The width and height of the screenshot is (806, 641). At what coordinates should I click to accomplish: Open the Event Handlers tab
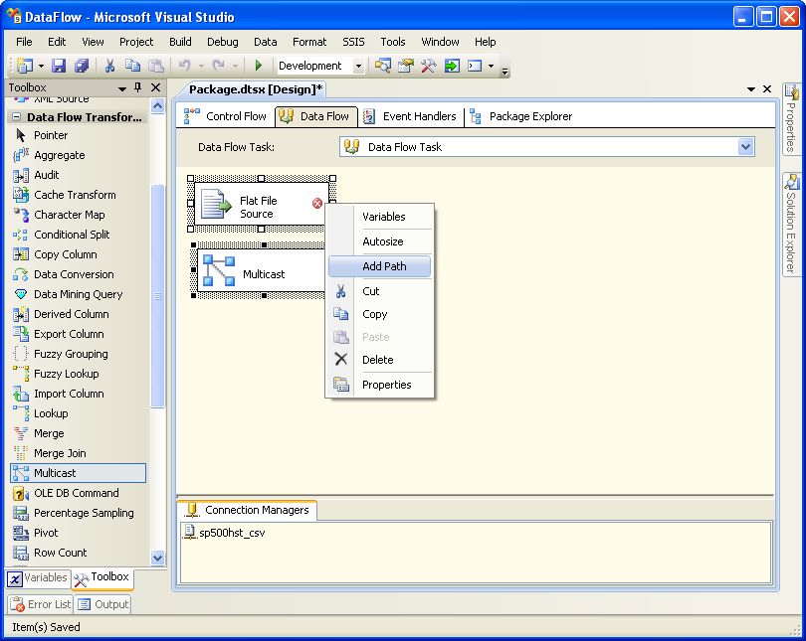click(409, 116)
